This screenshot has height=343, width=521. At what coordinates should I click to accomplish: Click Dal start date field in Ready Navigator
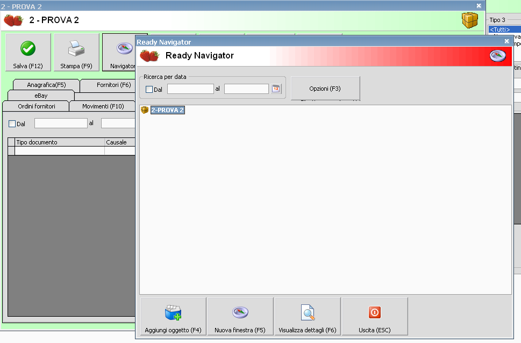(x=190, y=89)
